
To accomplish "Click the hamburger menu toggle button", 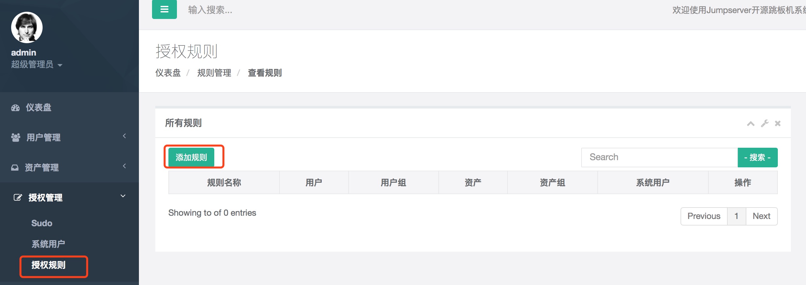I will (x=164, y=9).
